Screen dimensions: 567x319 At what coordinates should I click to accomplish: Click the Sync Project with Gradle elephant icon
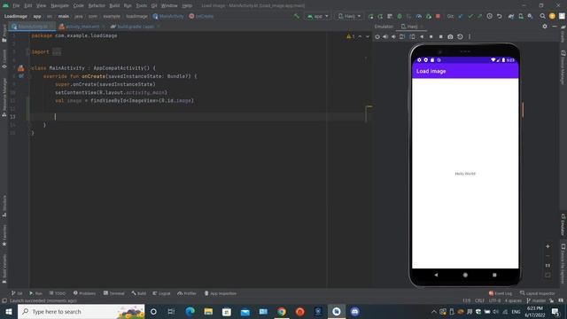click(511, 16)
